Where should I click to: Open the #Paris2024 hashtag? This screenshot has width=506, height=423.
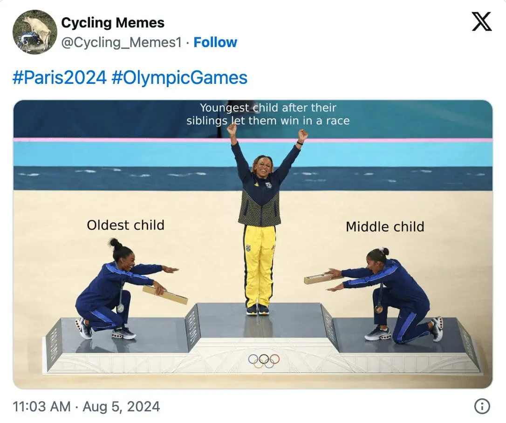pos(60,78)
